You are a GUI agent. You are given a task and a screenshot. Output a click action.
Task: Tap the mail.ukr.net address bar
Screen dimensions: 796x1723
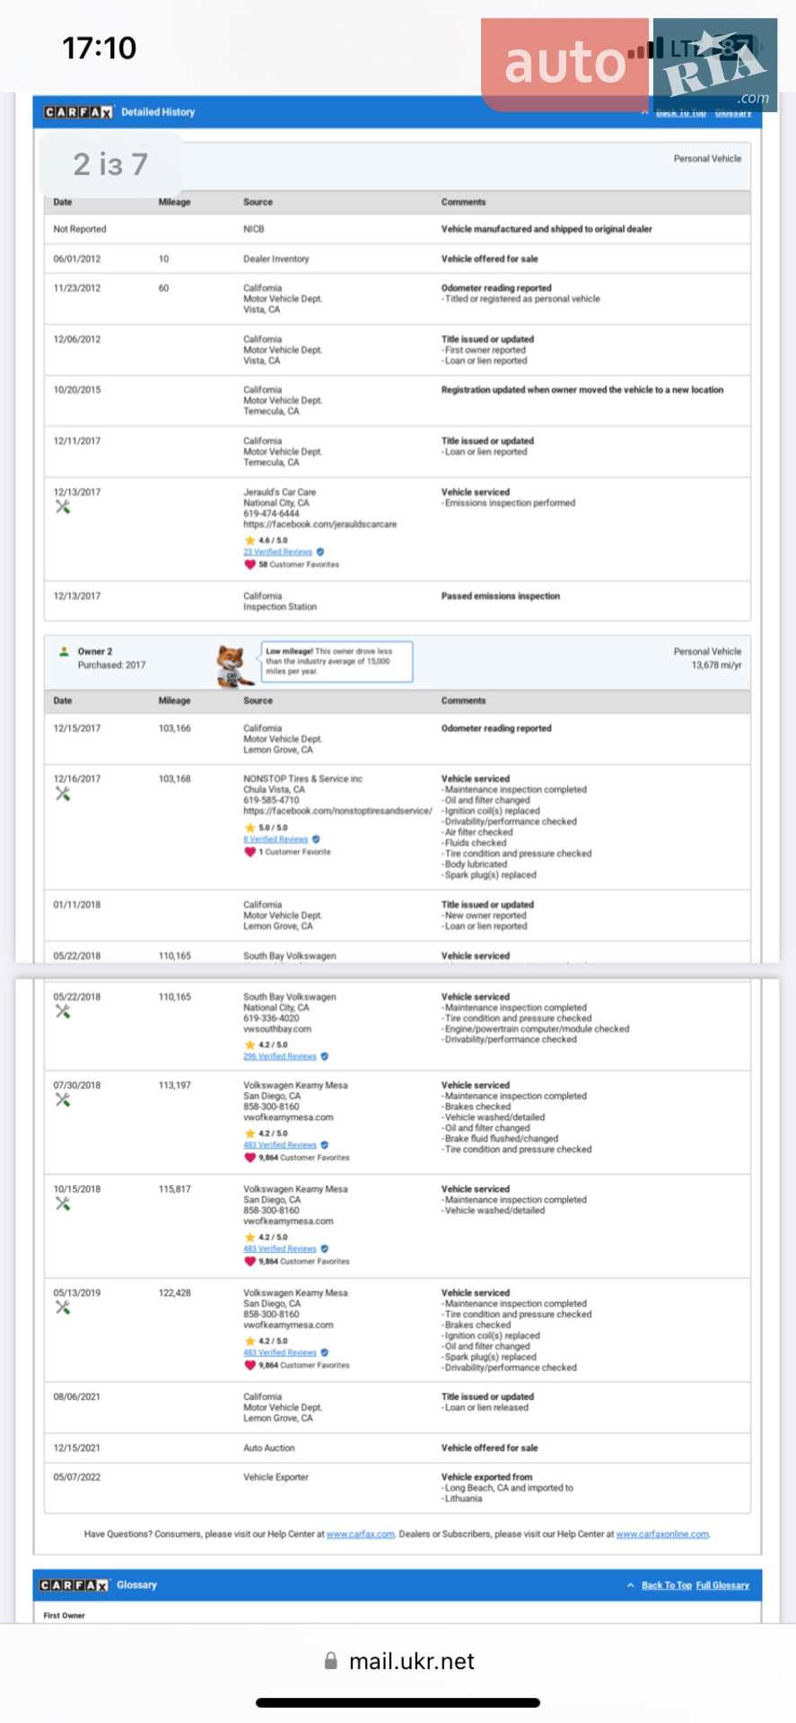tap(398, 1661)
